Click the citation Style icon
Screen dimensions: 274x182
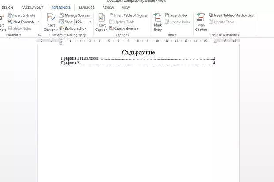click(62, 22)
